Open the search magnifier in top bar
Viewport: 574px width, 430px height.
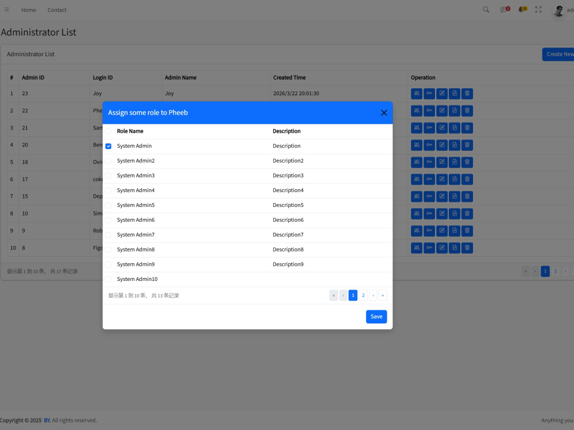click(x=486, y=10)
